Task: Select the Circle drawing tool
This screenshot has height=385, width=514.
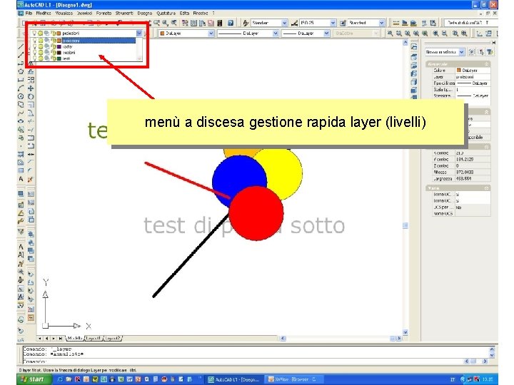Action: 21,96
